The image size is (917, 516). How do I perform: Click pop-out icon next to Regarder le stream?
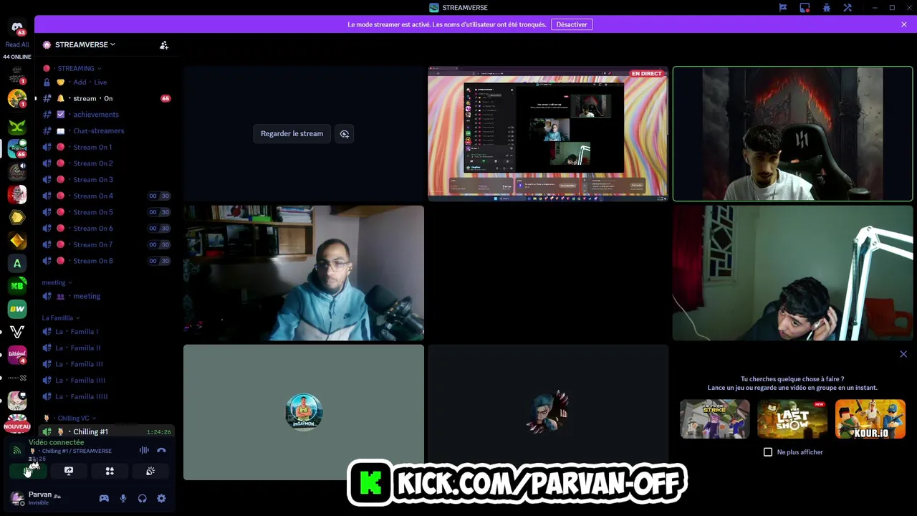tap(345, 133)
